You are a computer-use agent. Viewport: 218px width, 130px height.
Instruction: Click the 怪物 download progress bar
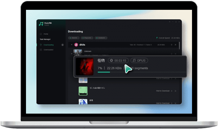point(139,72)
